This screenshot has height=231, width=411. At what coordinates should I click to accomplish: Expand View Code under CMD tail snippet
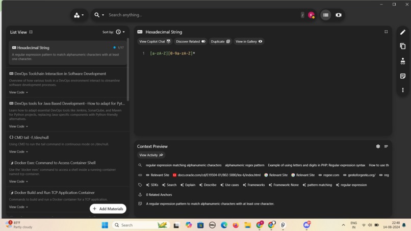pyautogui.click(x=18, y=152)
